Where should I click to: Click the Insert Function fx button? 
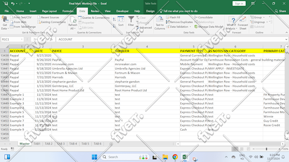[x=51, y=39]
